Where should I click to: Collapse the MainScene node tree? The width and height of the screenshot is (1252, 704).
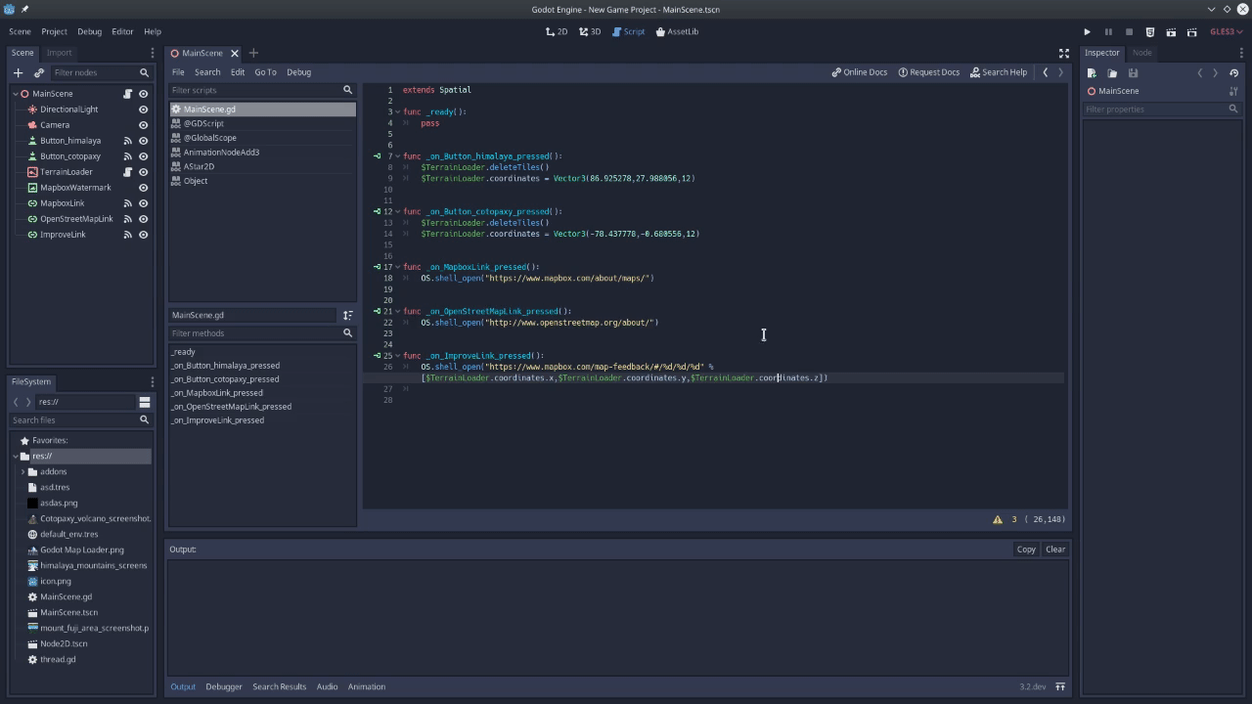pos(17,93)
